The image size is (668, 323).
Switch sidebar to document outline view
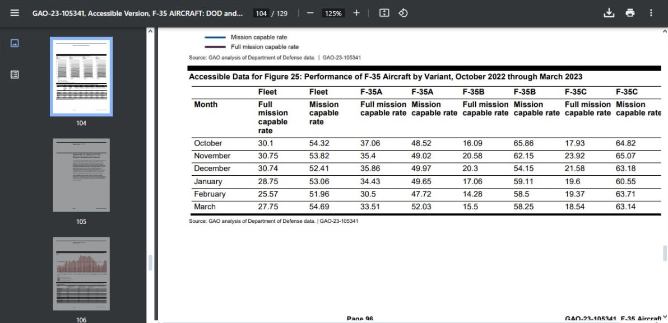[x=15, y=74]
